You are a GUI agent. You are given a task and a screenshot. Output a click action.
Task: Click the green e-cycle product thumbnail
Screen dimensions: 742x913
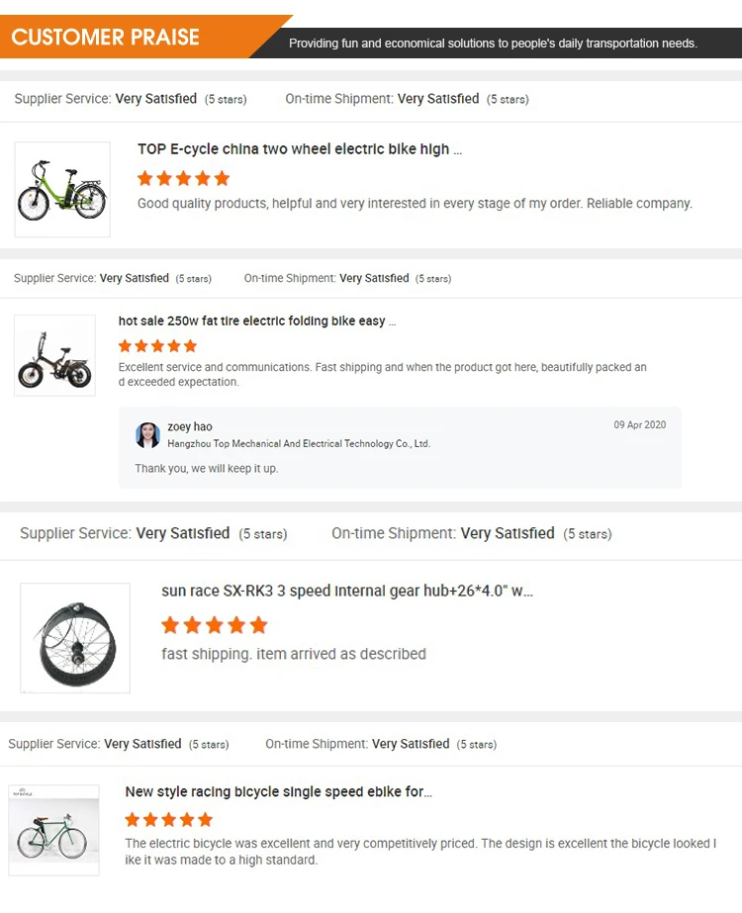pyautogui.click(x=62, y=190)
